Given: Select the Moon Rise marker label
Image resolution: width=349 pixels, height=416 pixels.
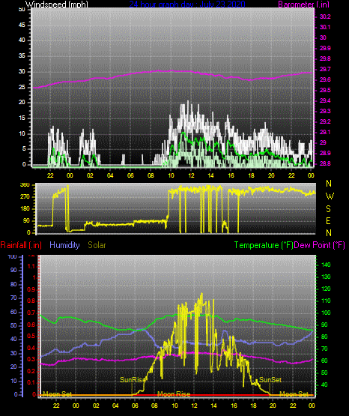Looking at the screenshot, I should point(174,394).
